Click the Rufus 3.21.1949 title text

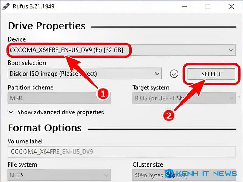click(33, 6)
